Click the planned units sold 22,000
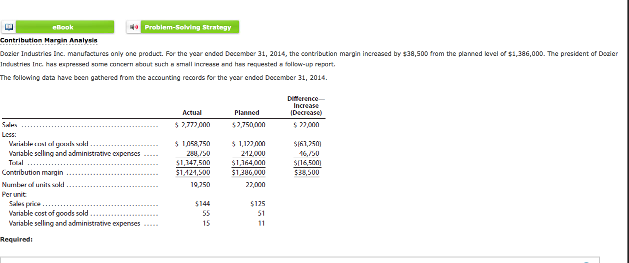This screenshot has width=629, height=263. click(x=255, y=185)
